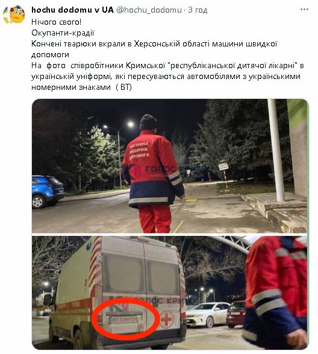The width and height of the screenshot is (318, 354).
Task: Open the hochu dodomu v UA profile name
Action: pos(72,10)
